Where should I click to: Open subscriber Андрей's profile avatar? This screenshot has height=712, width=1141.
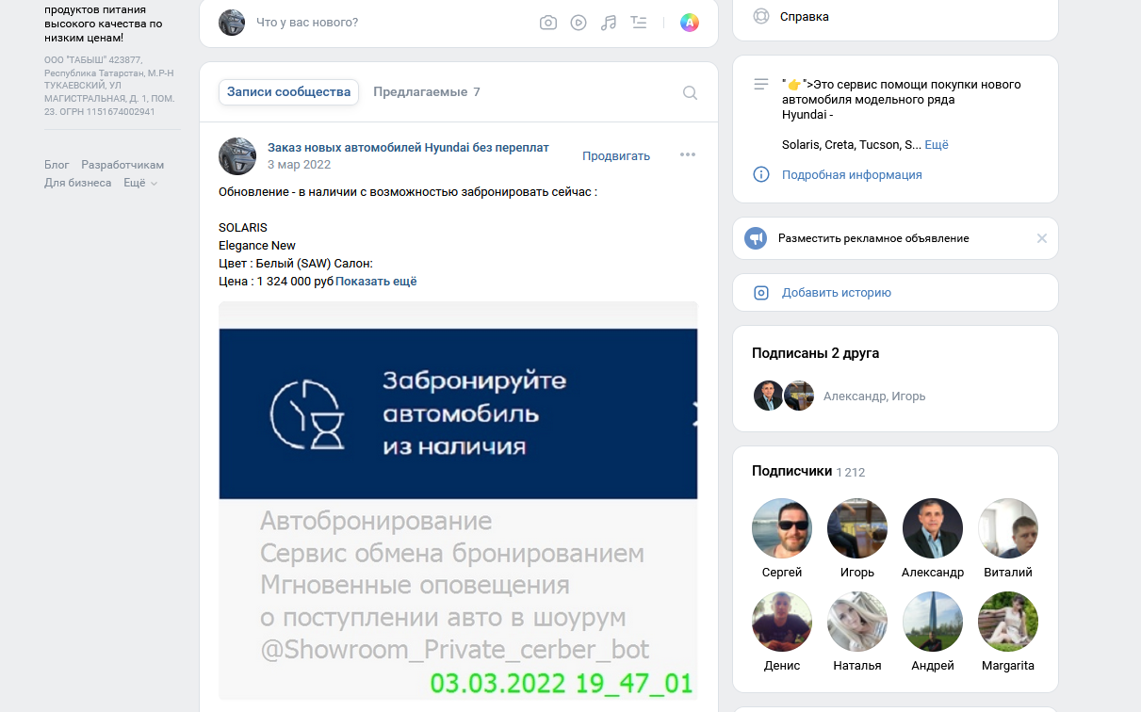tap(933, 622)
